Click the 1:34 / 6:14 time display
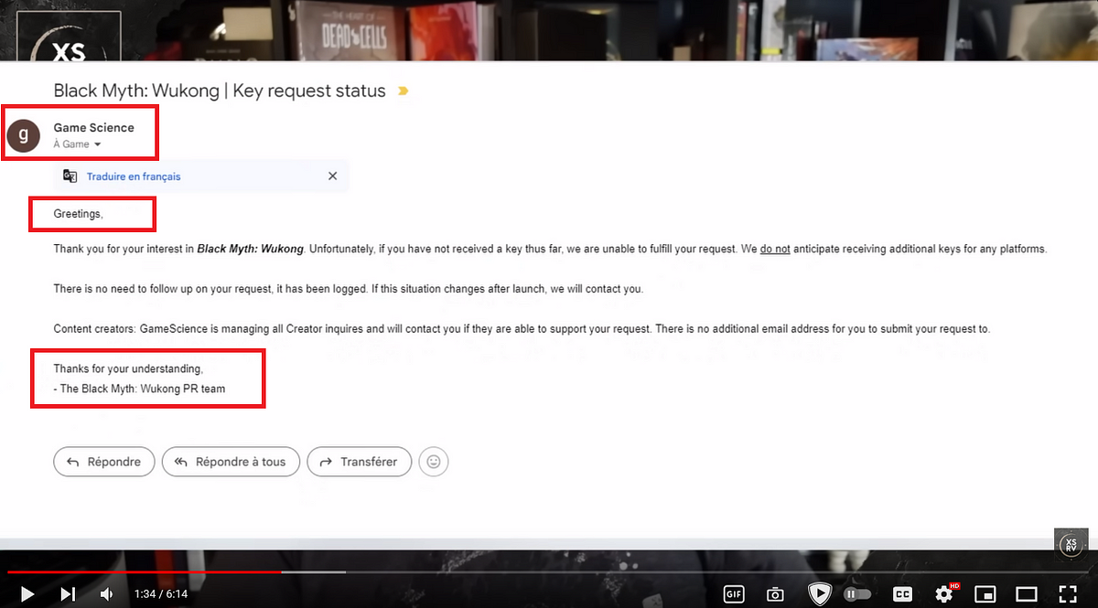The height and width of the screenshot is (608, 1098). (160, 594)
